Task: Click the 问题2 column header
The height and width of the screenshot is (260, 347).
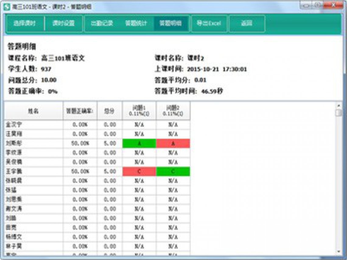Action: tap(173, 111)
